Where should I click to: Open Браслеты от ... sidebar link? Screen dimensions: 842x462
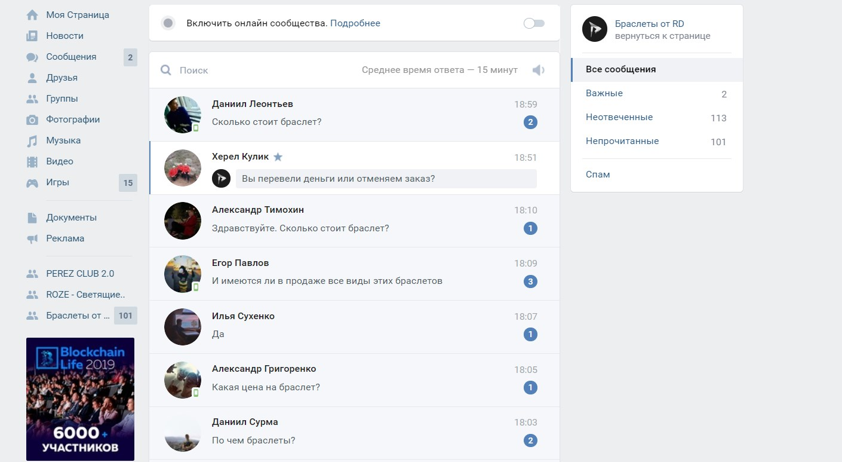tap(78, 316)
